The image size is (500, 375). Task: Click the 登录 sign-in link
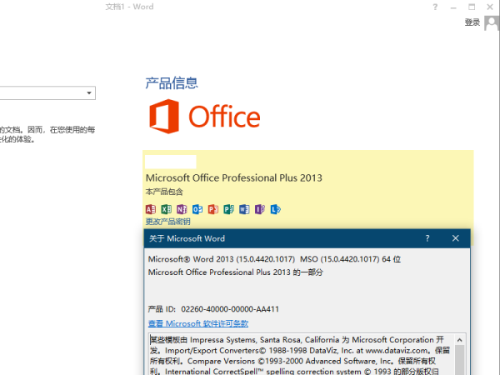pyautogui.click(x=472, y=22)
